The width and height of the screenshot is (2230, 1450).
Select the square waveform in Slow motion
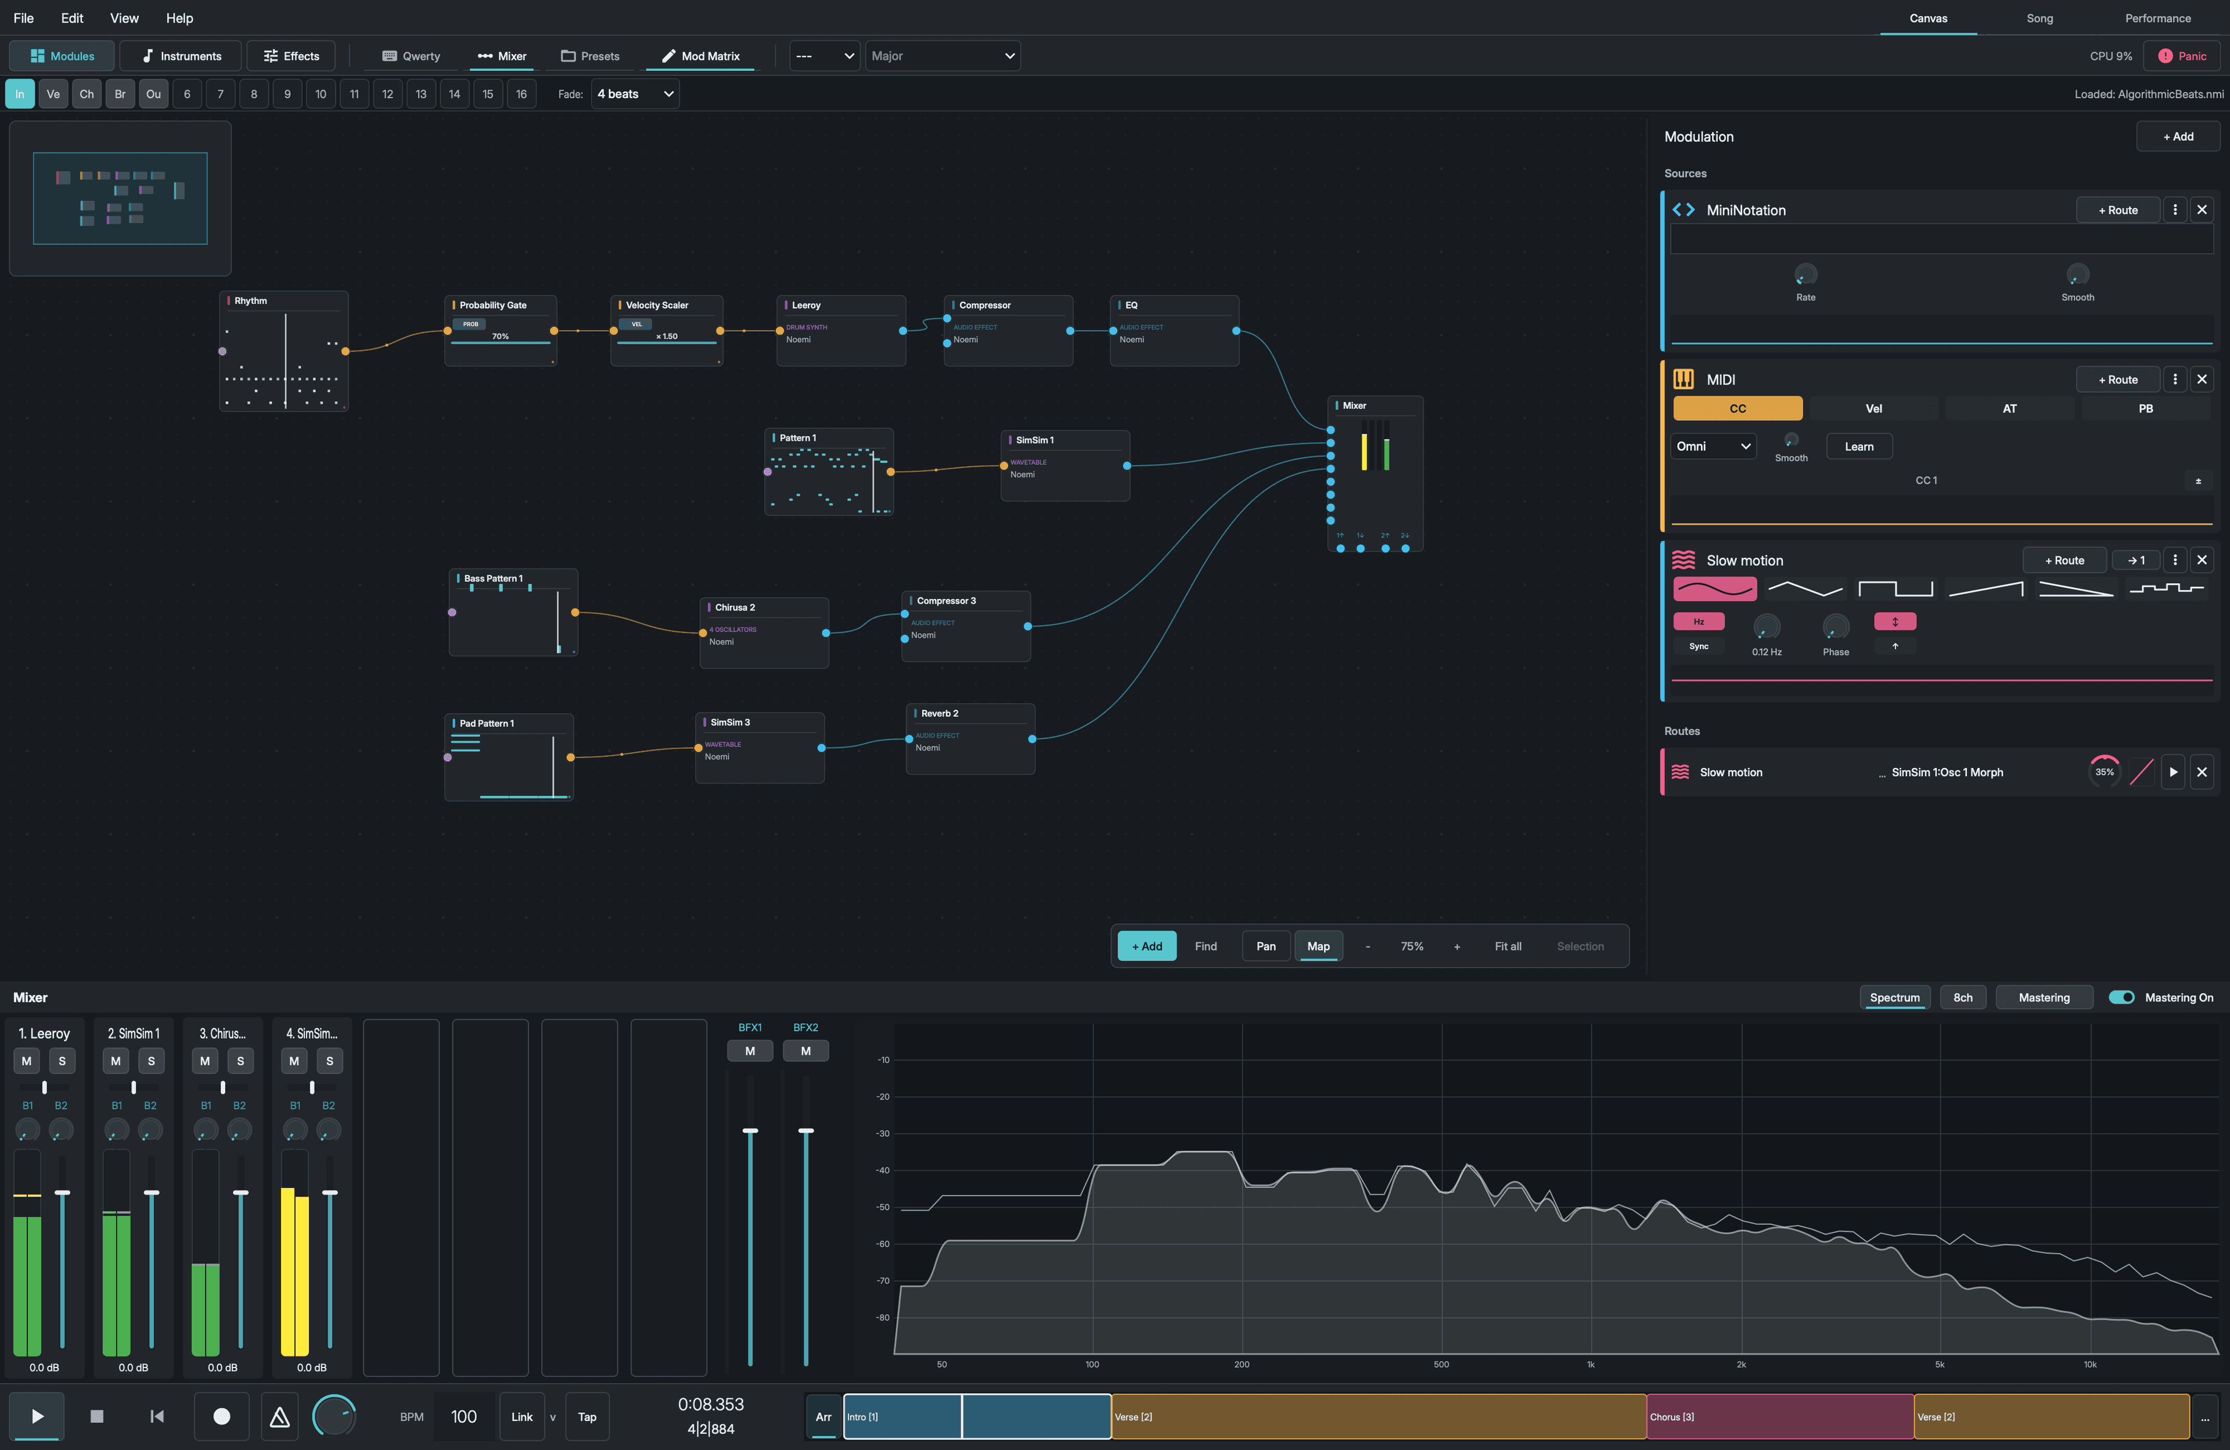pos(1895,588)
